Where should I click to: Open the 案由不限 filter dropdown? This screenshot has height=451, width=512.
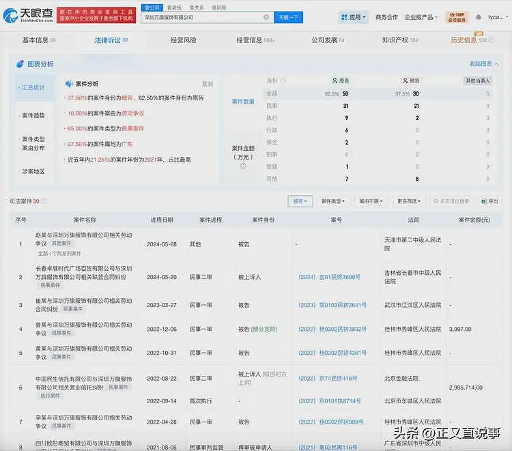click(x=371, y=201)
